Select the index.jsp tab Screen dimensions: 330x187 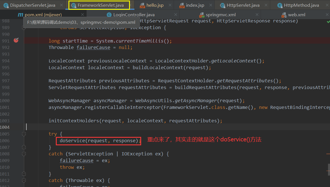[x=195, y=5]
